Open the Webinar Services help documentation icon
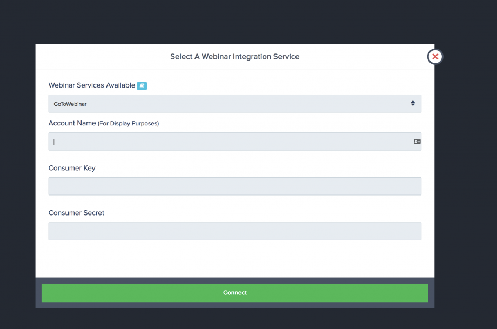 click(142, 85)
